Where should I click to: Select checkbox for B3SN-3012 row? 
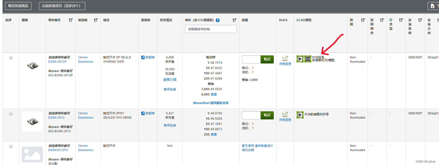coord(11,114)
